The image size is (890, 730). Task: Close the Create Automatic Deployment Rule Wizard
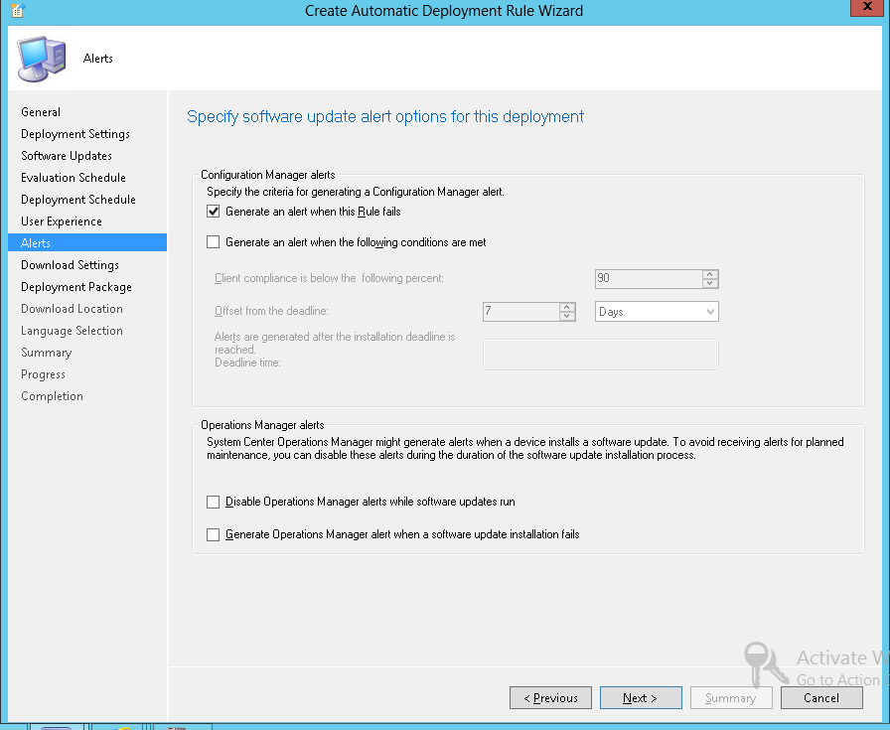[867, 7]
